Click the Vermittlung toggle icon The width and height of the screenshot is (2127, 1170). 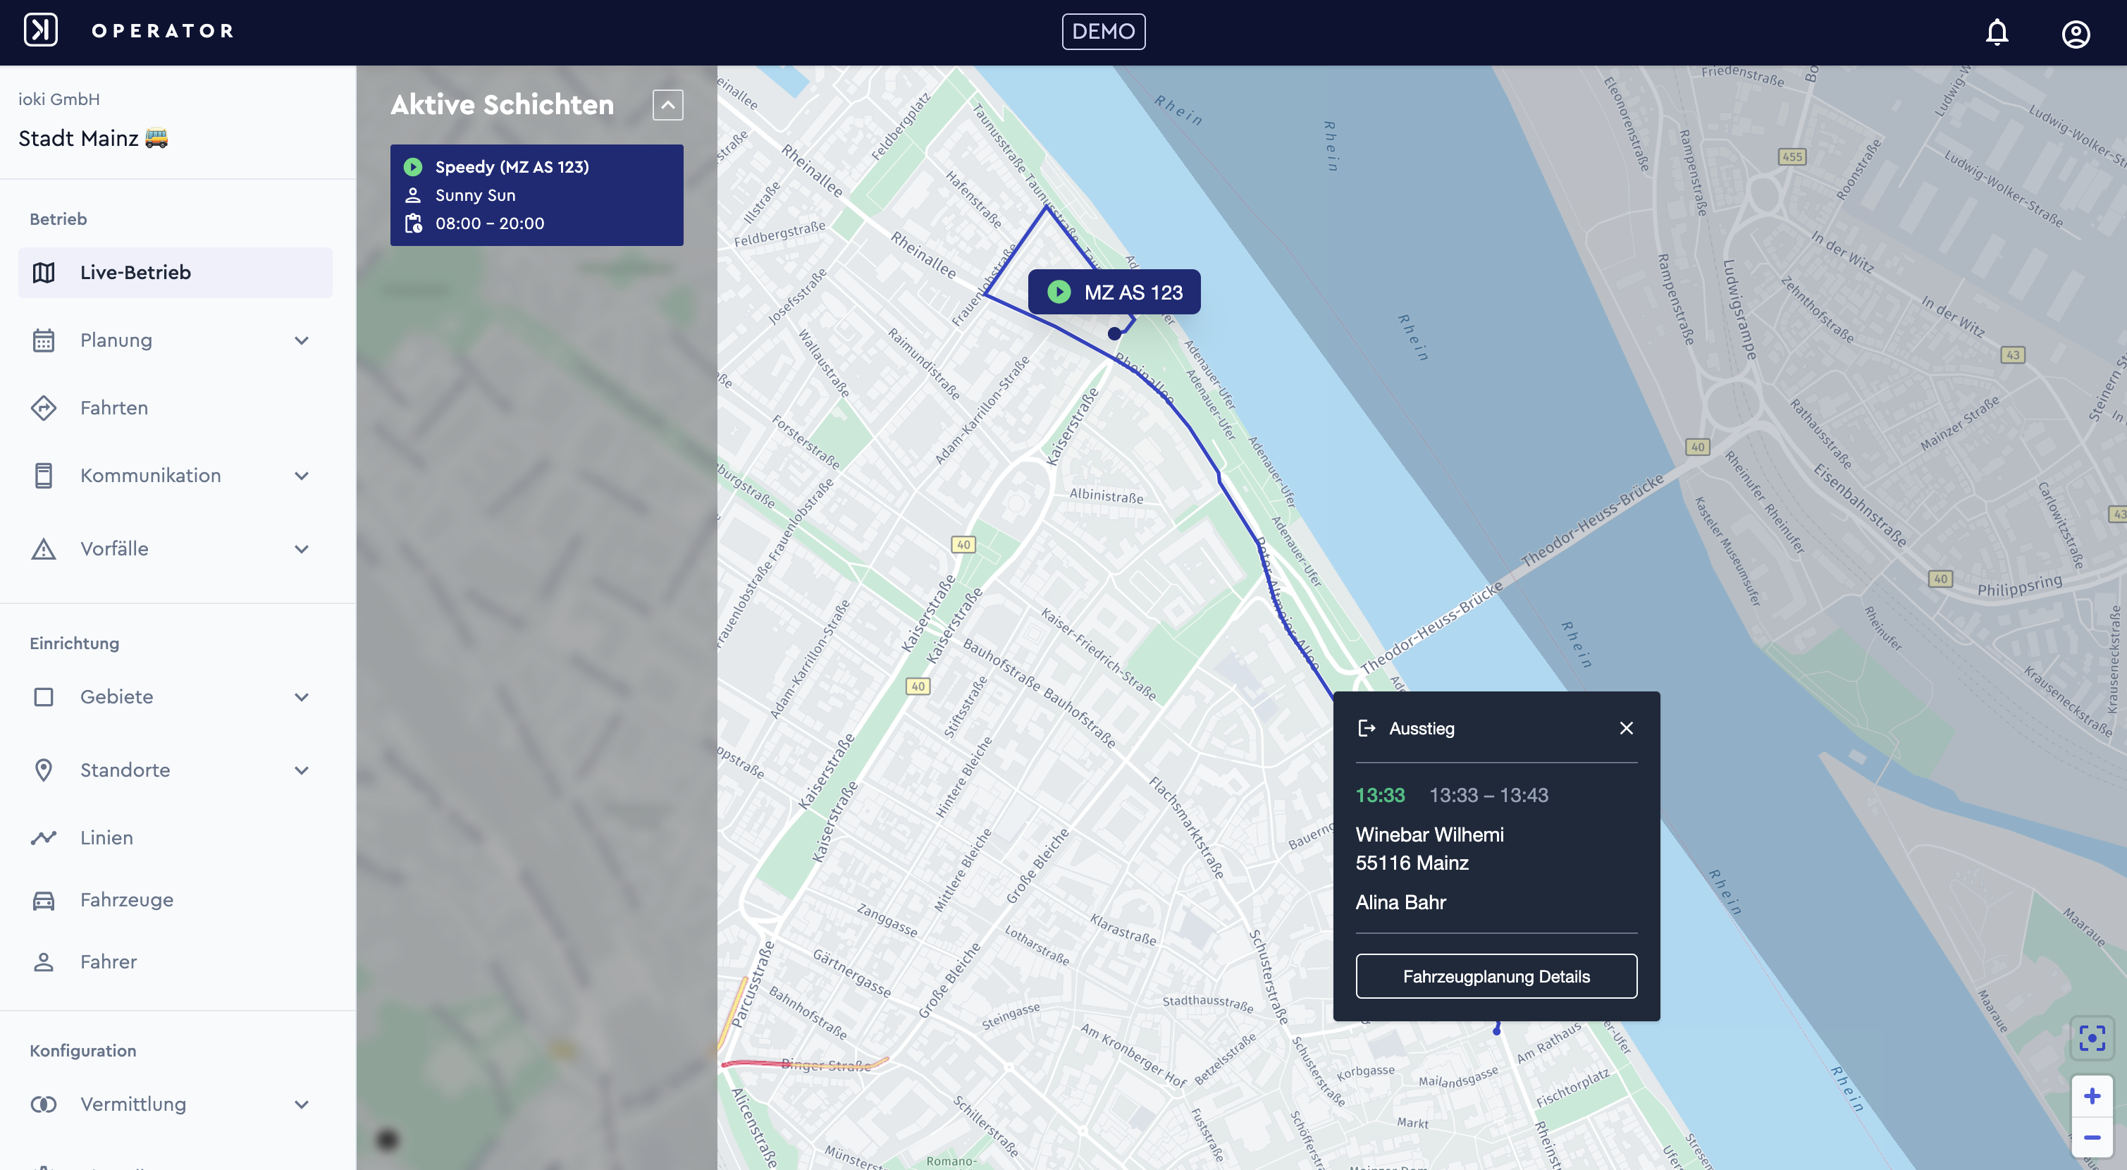click(x=43, y=1104)
